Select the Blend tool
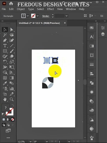Image resolution: width=107 pixels, height=143 pixels. coord(11,83)
